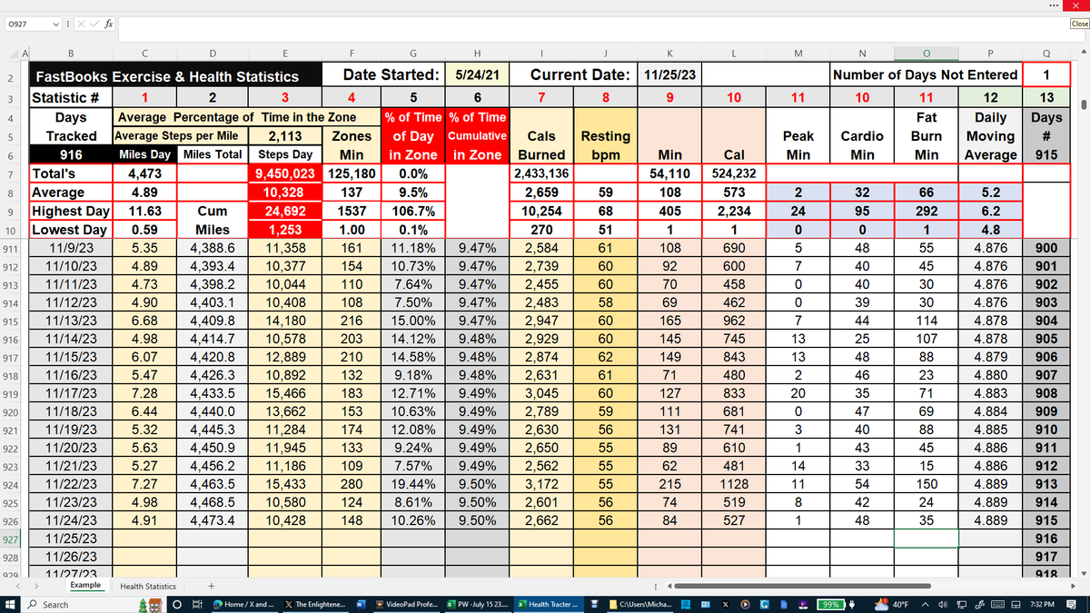
Task: Switch to PW -July 15 23 Excel taskbar window
Action: 478,604
